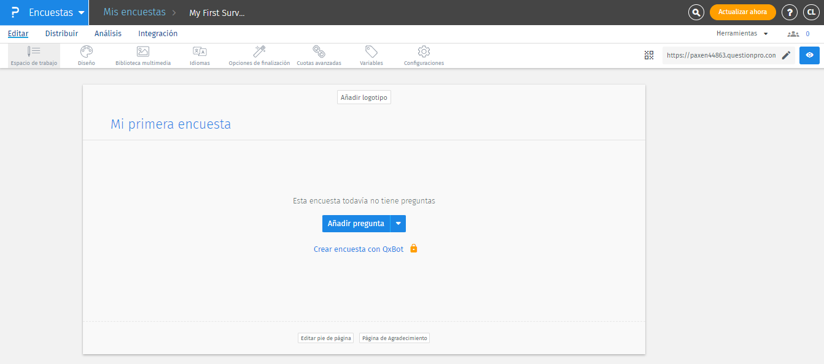
Task: Click the Añadir pregunta button
Action: coord(356,223)
